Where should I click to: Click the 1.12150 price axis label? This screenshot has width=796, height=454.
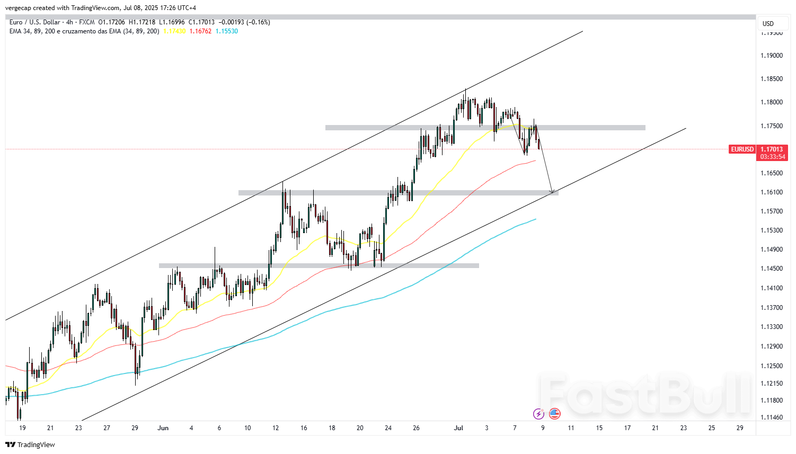click(x=772, y=384)
